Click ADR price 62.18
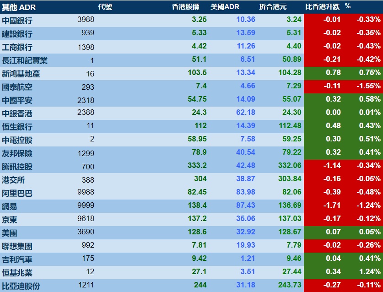 coord(246,113)
